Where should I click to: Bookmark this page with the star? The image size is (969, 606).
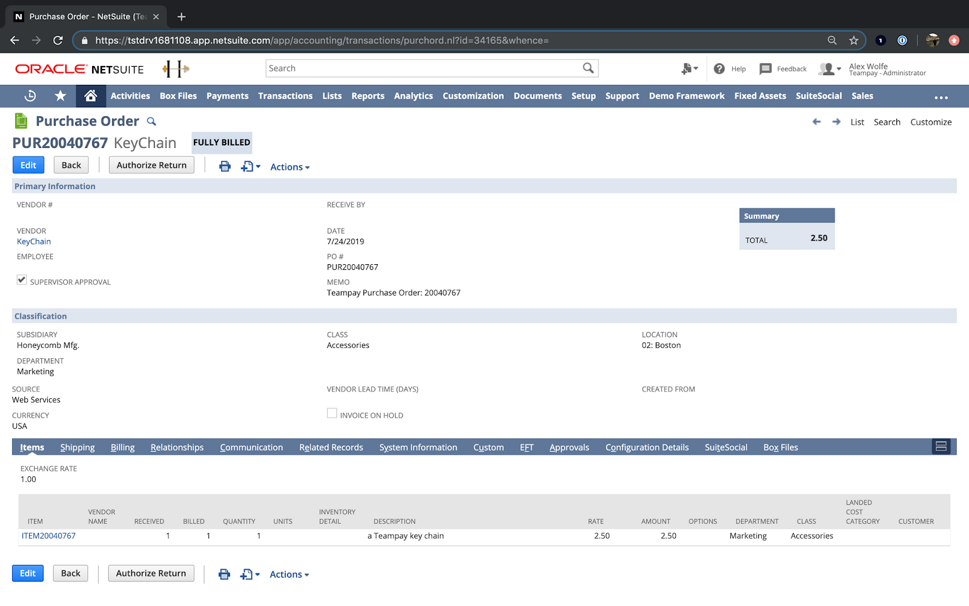pos(854,40)
